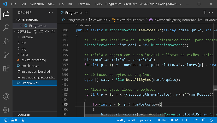Click line number 400 in gutter
217x123 pixels.
click(x=65, y=80)
